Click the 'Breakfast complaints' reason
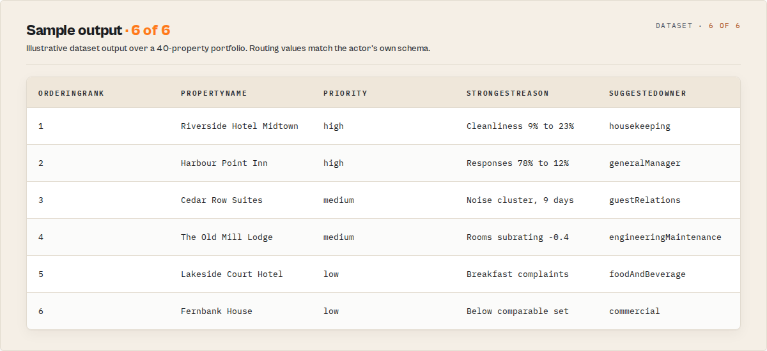Image resolution: width=767 pixels, height=351 pixels. (x=518, y=274)
